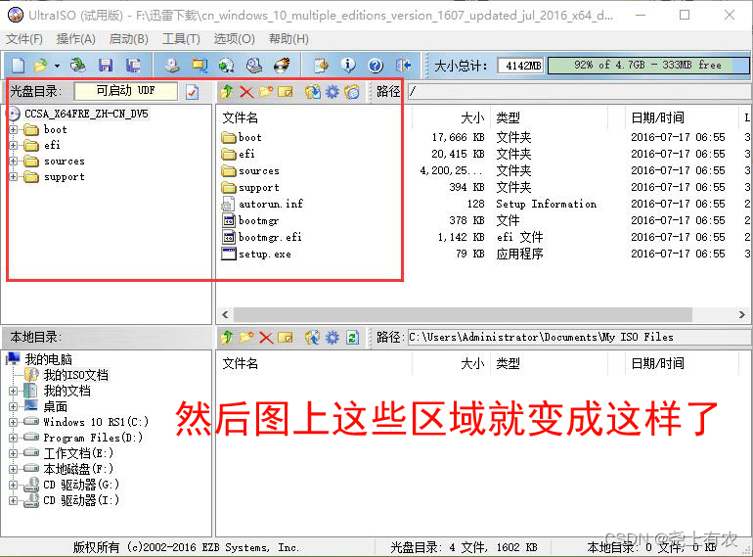Click the image properties checkmark document icon
Image resolution: width=753 pixels, height=557 pixels.
click(192, 91)
